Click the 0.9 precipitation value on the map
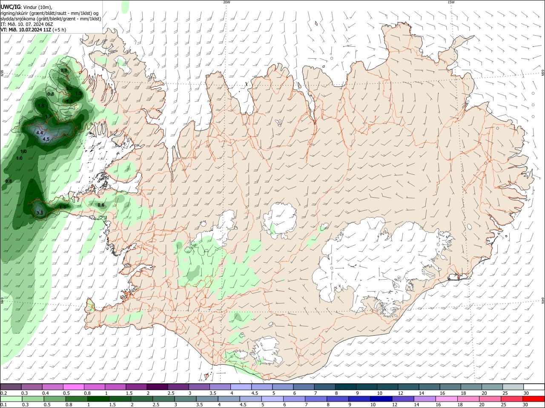Viewport: 545px width, 408px height. click(64, 70)
